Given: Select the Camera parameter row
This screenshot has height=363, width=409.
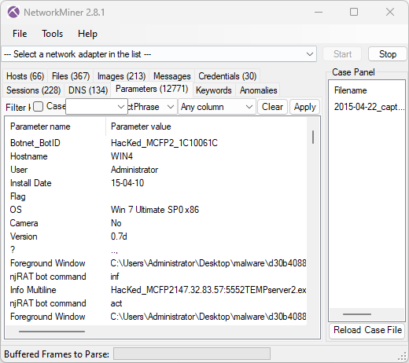Looking at the screenshot, I should [x=156, y=223].
